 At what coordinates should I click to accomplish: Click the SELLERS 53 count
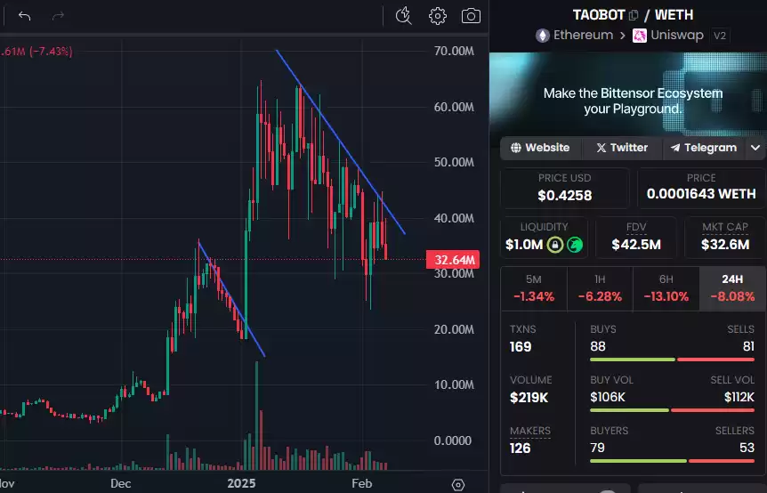tap(747, 448)
